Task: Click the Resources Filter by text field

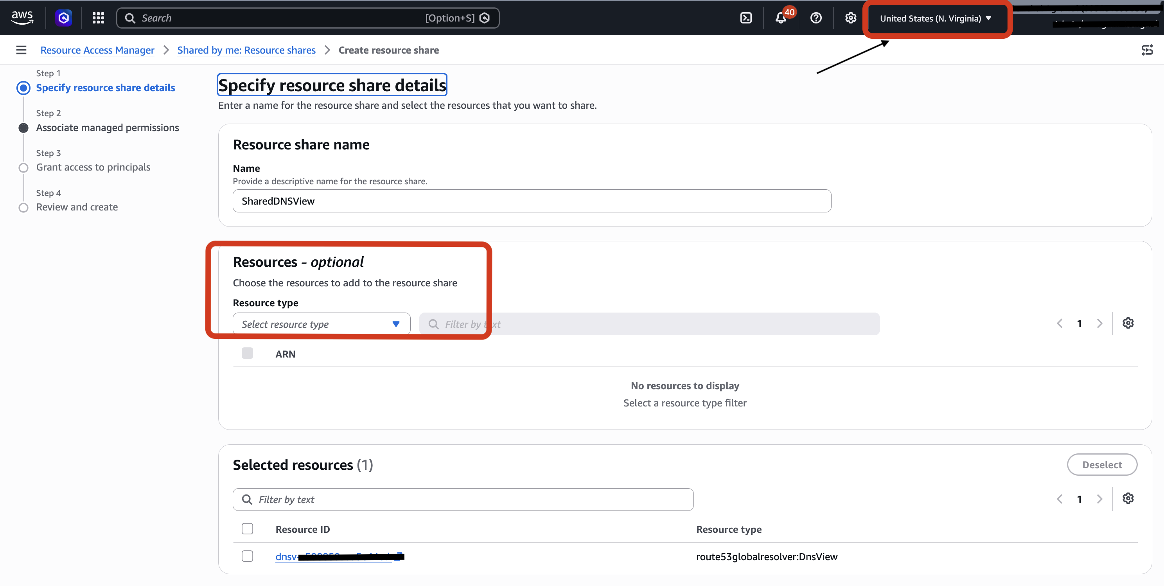Action: pos(649,324)
